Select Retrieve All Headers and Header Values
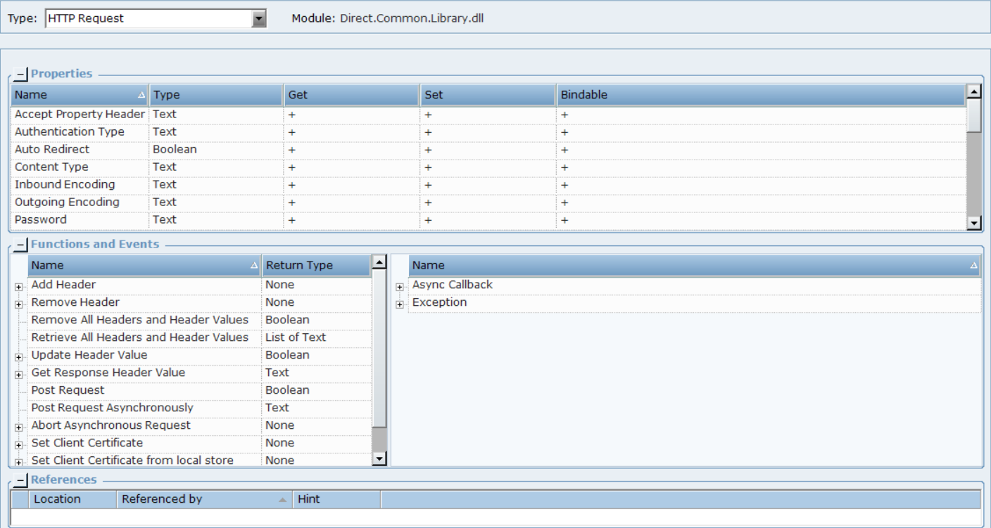 [140, 337]
